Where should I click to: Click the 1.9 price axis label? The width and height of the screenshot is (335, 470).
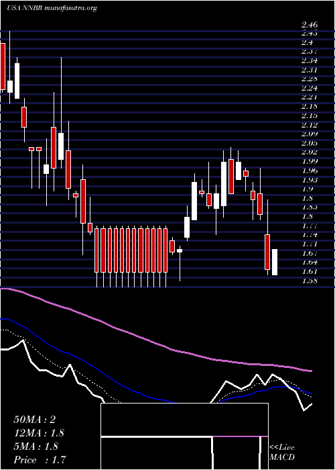308,189
